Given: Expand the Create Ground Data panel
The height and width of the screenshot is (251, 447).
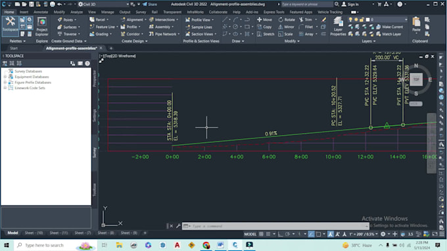Looking at the screenshot, I should (x=69, y=41).
